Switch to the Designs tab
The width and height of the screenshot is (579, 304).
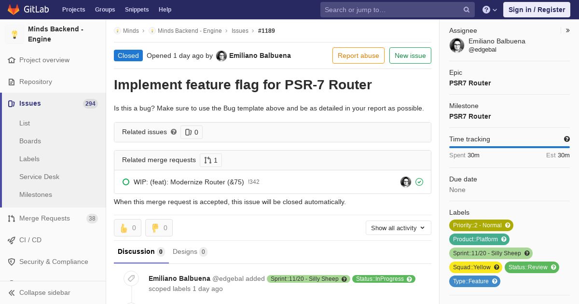[x=190, y=251]
